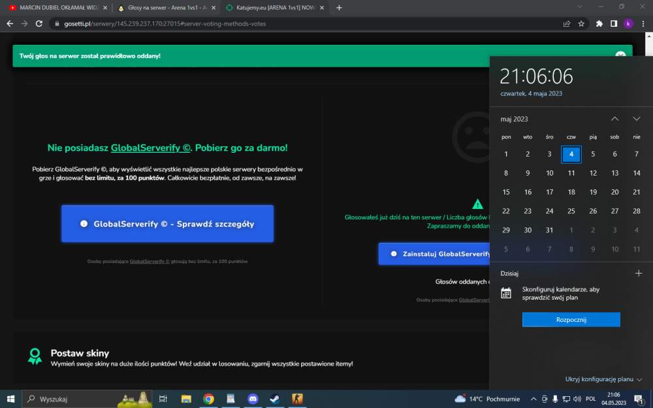Open the volume speaker tray icon
653x408 pixels.
coord(577,399)
